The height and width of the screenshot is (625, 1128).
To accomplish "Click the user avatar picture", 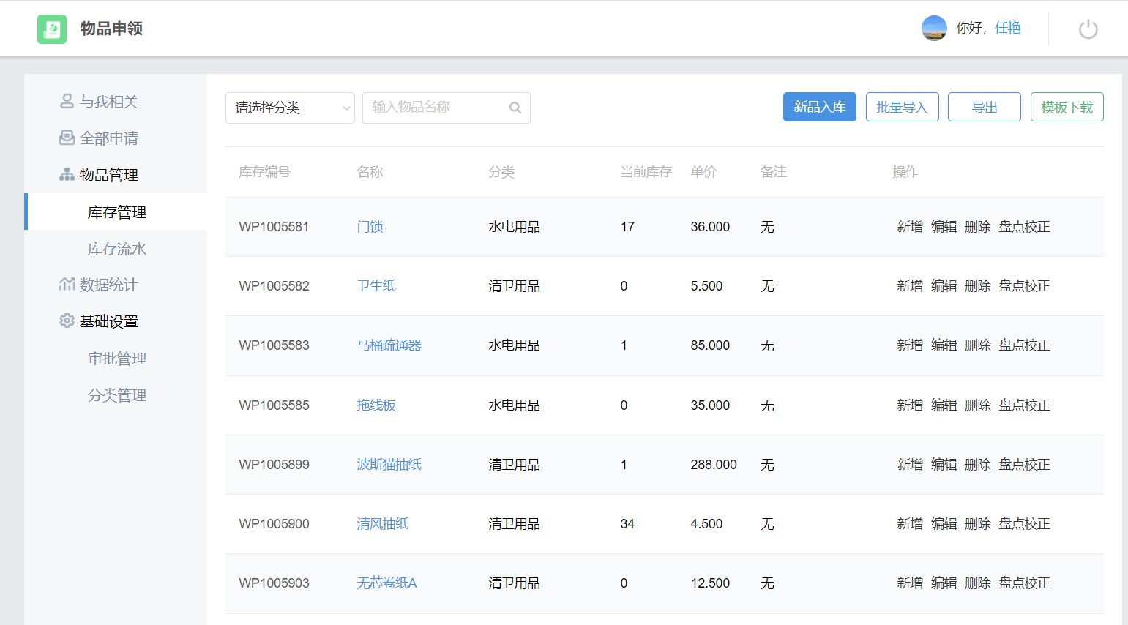I will coord(934,29).
